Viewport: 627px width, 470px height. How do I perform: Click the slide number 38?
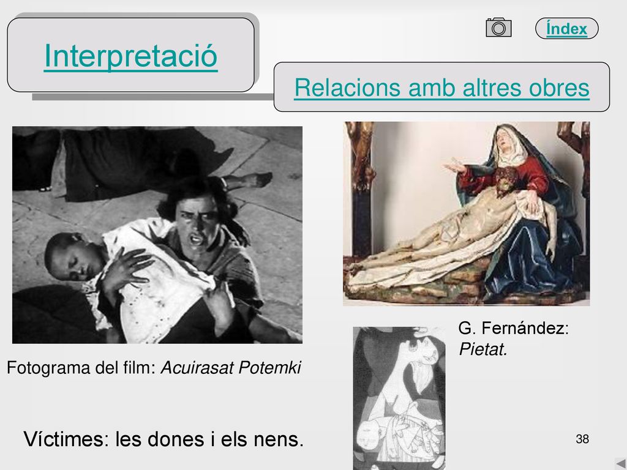(x=582, y=439)
